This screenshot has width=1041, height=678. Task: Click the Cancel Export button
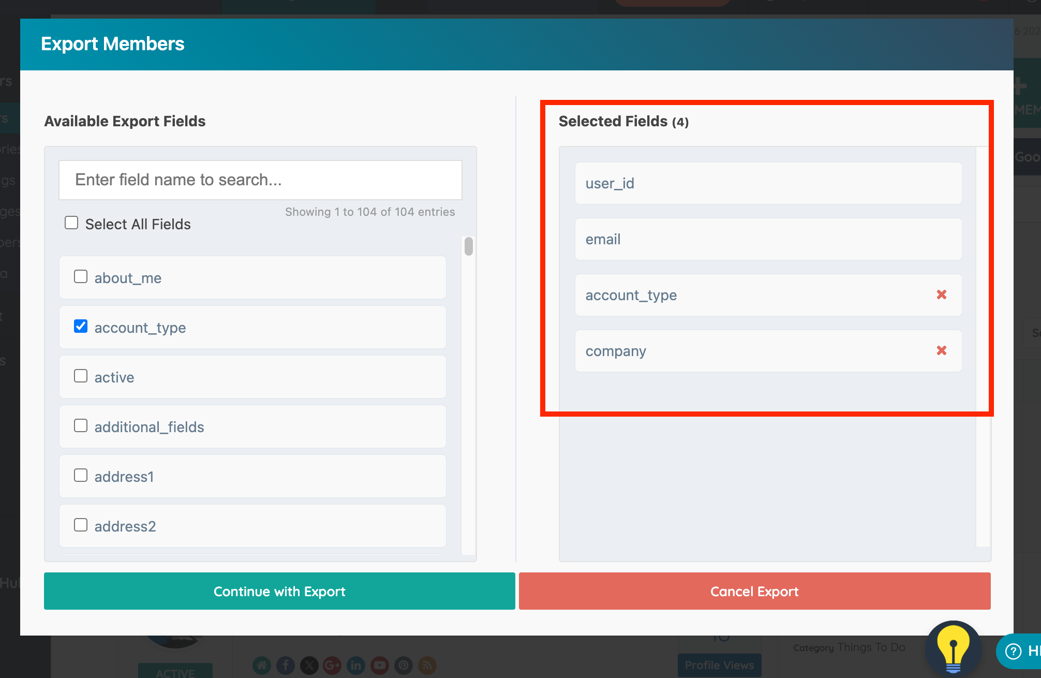[754, 591]
